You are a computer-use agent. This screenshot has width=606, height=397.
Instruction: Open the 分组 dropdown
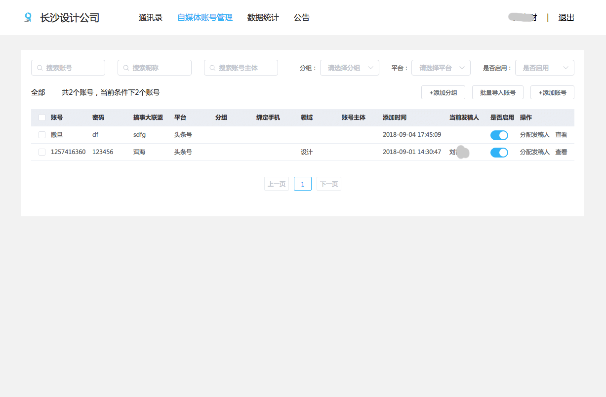[349, 68]
